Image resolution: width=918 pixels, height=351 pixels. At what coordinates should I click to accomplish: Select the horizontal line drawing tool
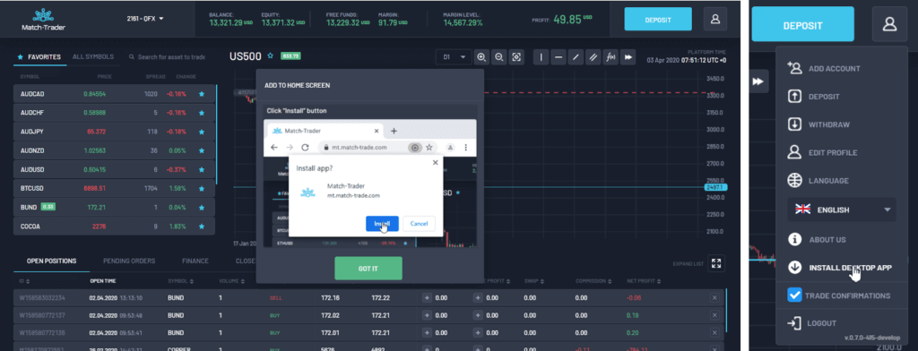click(x=559, y=57)
